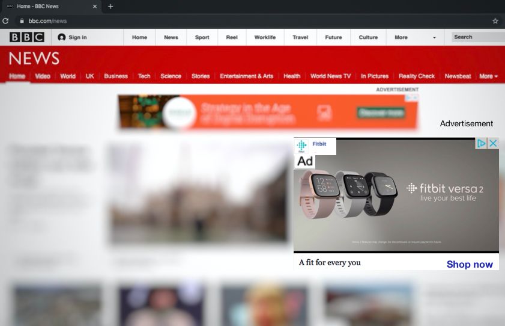Click the green button on banner ad
Image resolution: width=505 pixels, height=326 pixels.
tap(381, 113)
